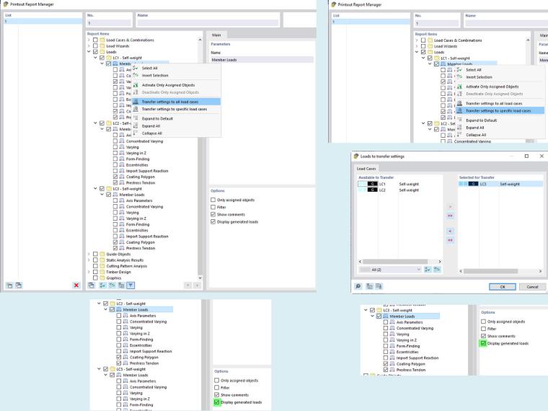Viewport: 548px width, 411px height.
Task: Click the ≫ add-all arrow in Loads to transfer dialog
Action: (450, 216)
